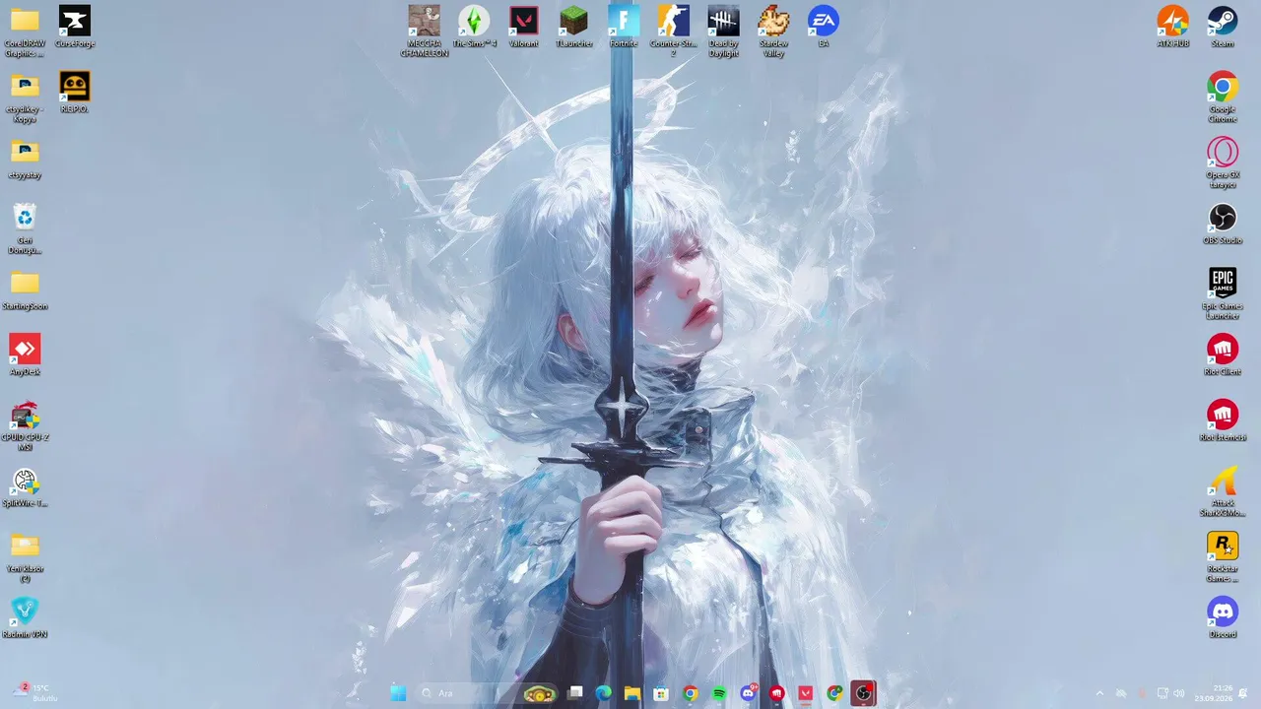Select the Epic Games Launcher icon

[1223, 293]
